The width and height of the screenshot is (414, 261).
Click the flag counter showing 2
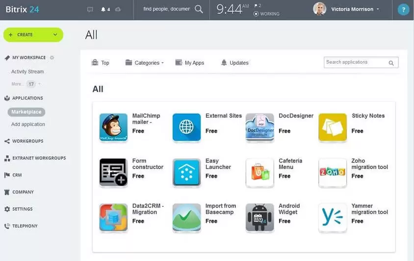[x=258, y=5]
